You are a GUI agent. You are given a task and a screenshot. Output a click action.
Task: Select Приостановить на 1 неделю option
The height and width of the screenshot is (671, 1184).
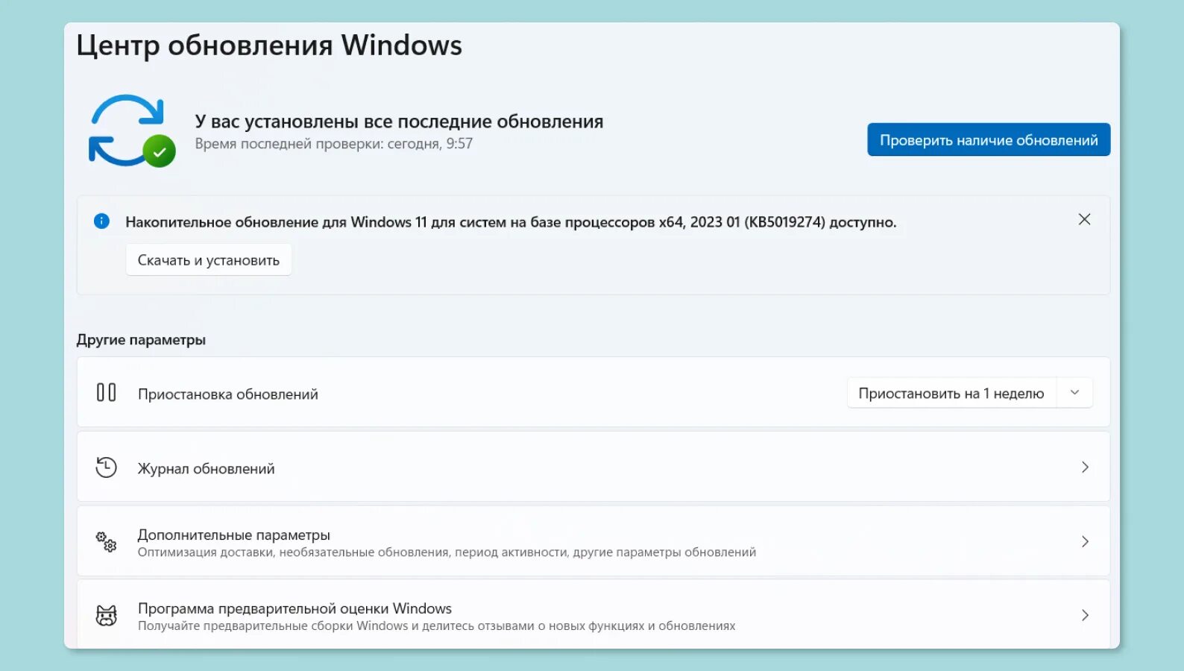click(x=951, y=394)
